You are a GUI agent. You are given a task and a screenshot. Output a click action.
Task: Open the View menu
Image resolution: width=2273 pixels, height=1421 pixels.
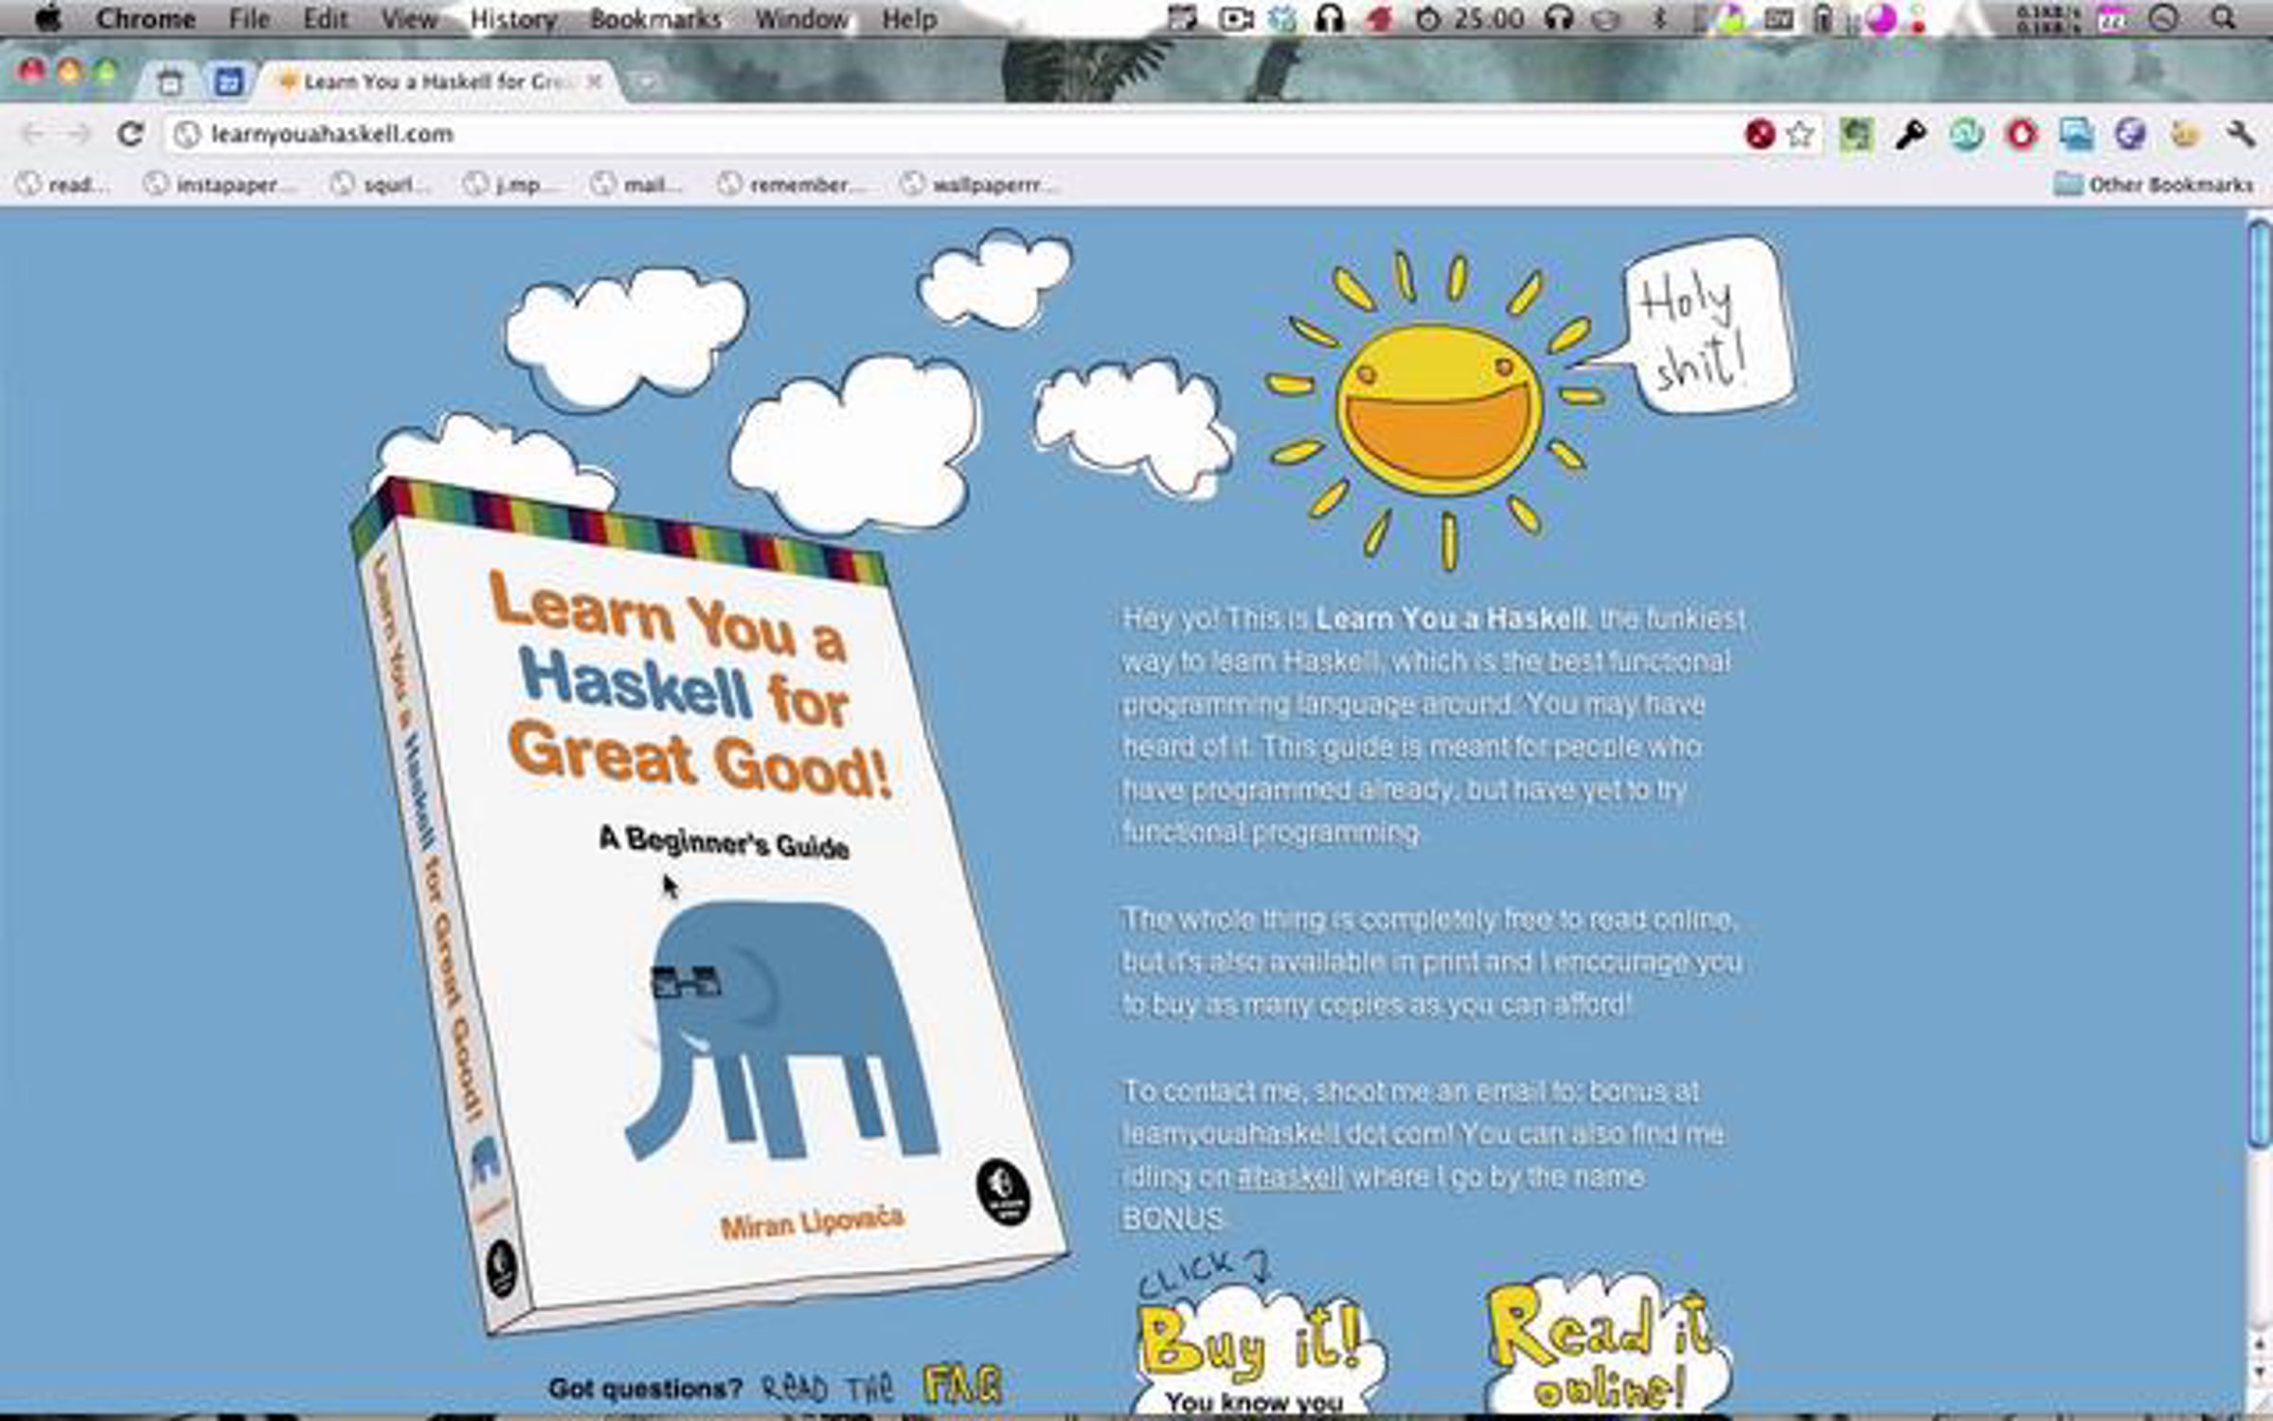click(409, 19)
